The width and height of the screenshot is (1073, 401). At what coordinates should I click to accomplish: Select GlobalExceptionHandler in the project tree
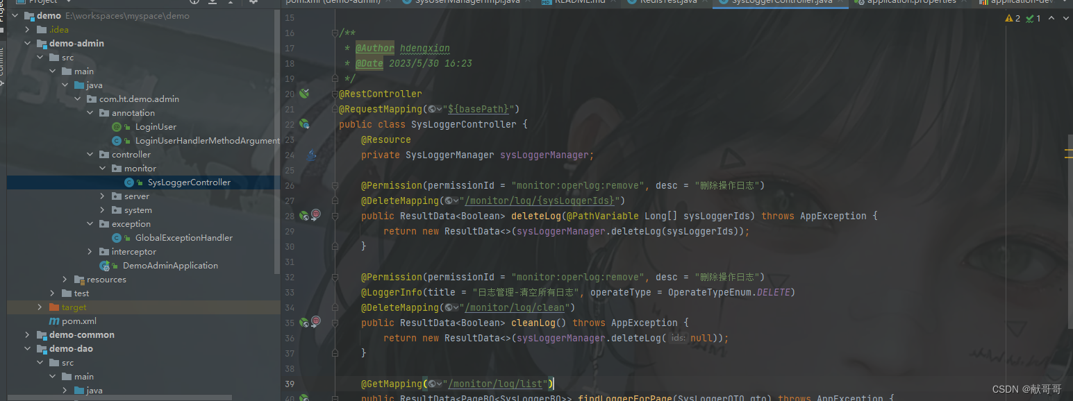point(184,238)
